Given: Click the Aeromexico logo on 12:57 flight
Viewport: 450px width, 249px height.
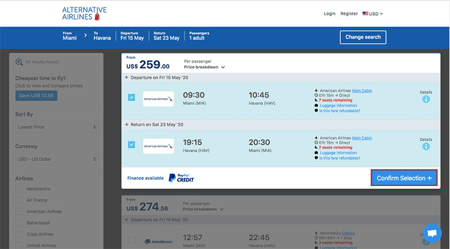Looking at the screenshot, I should point(159,242).
